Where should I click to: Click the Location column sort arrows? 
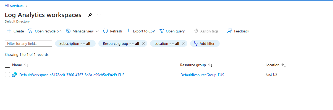(284, 65)
